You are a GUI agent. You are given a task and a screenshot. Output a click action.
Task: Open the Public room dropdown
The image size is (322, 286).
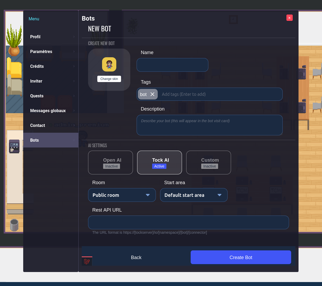[122, 195]
